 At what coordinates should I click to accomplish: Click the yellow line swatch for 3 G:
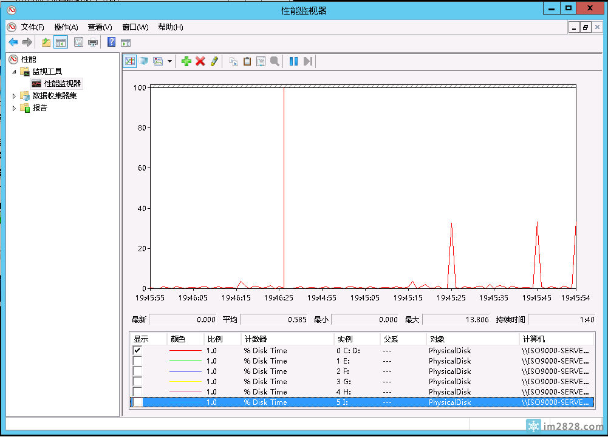[x=185, y=381]
